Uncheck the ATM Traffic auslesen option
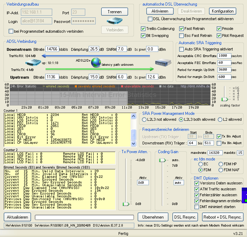 pyautogui.click(x=197, y=189)
